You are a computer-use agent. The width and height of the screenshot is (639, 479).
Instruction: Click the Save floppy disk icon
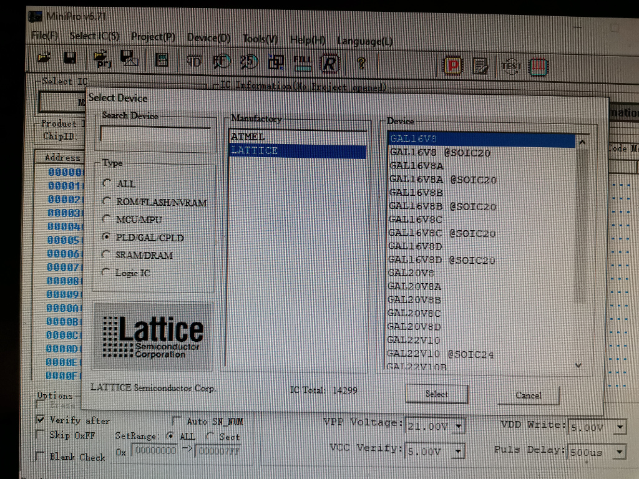point(69,59)
